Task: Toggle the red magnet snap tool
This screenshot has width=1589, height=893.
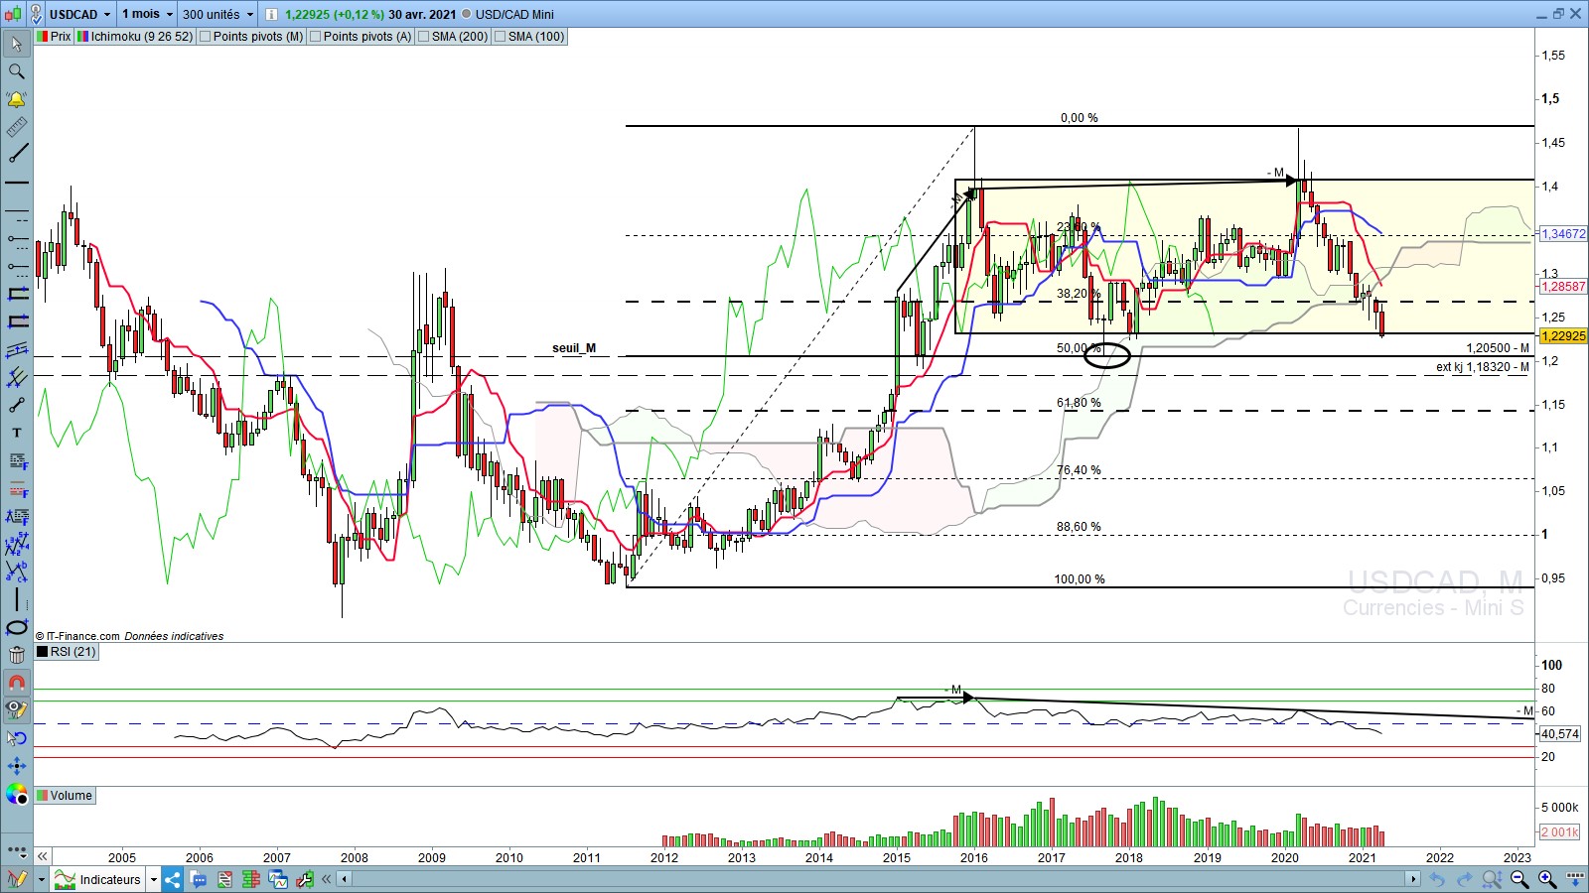Action: [17, 683]
